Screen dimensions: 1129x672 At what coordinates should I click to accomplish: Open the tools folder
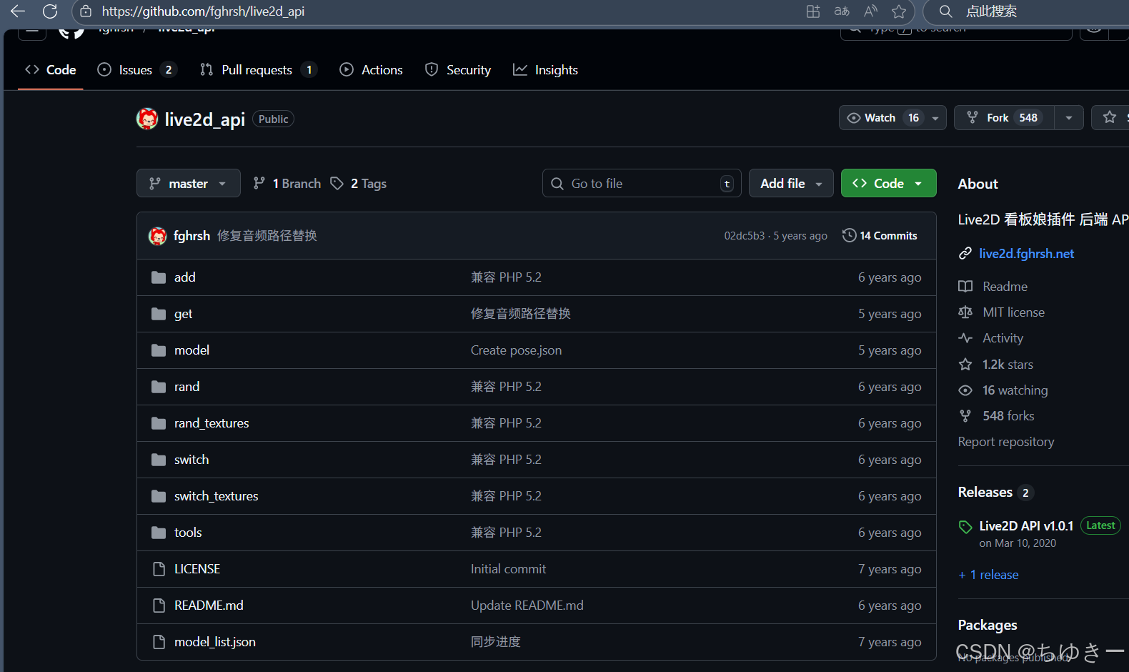188,533
